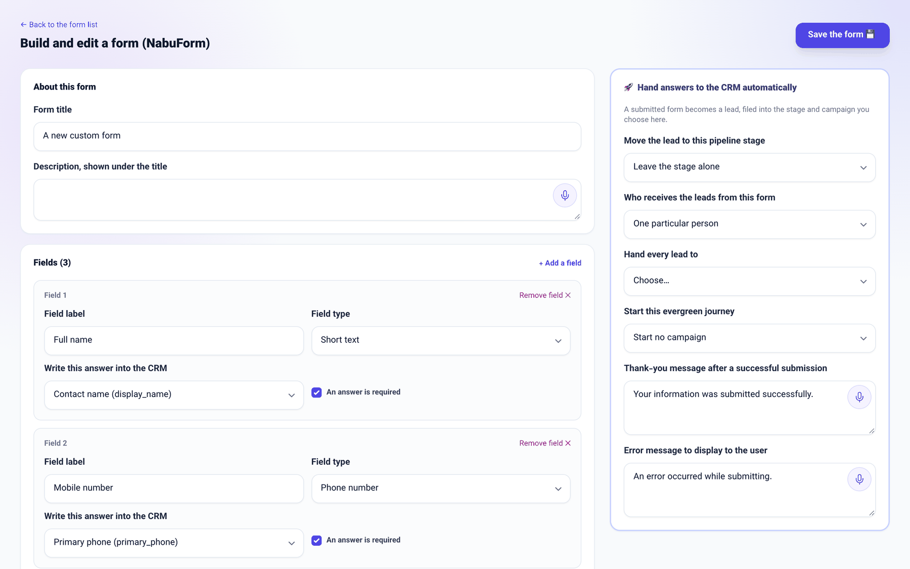Save the form
Image resolution: width=910 pixels, height=569 pixels.
[842, 35]
